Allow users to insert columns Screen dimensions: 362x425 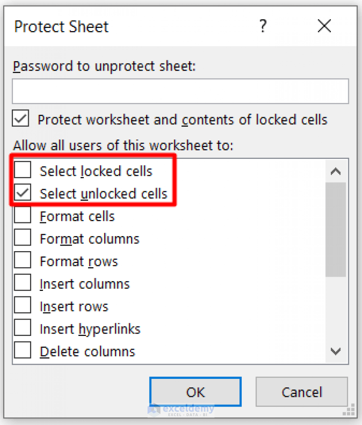point(22,283)
